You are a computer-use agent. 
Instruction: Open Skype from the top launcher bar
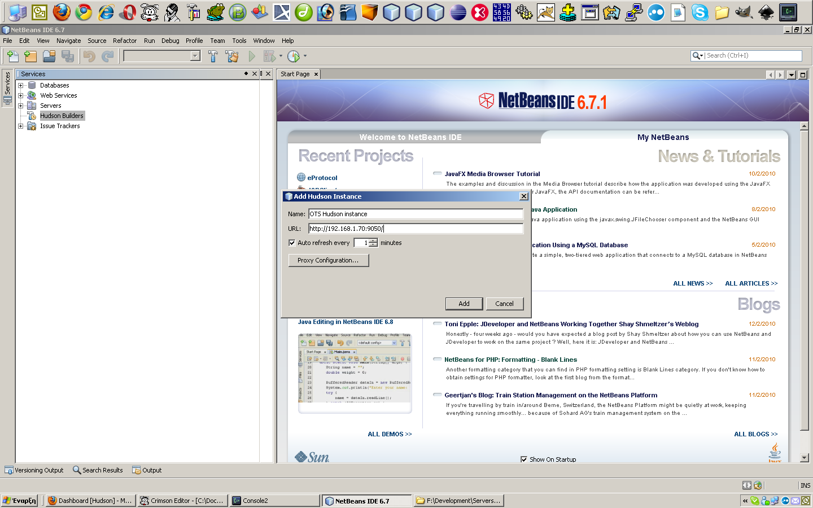click(700, 12)
